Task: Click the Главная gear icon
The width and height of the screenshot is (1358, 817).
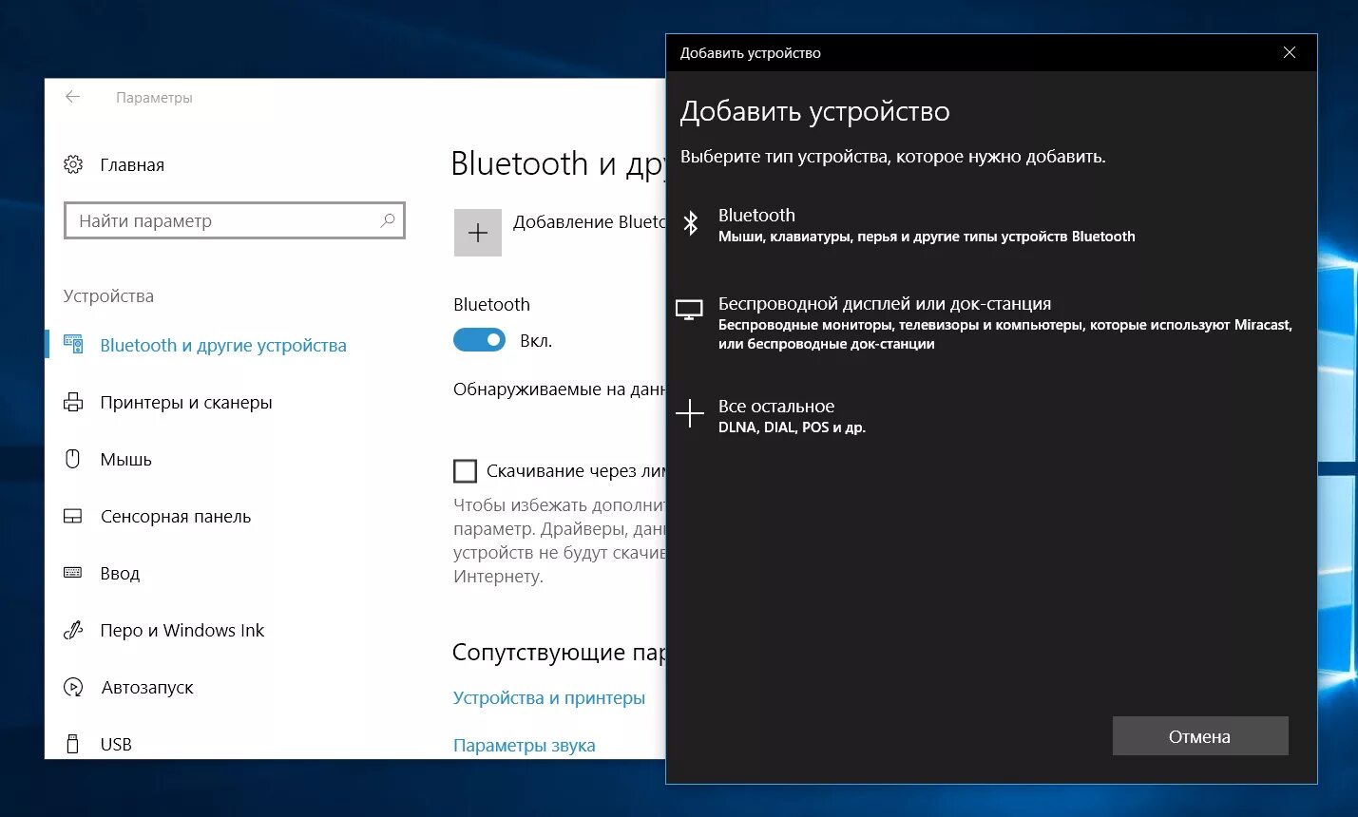Action: (x=73, y=164)
